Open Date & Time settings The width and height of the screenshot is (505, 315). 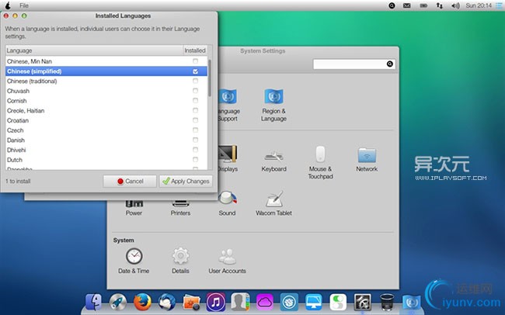(x=134, y=256)
